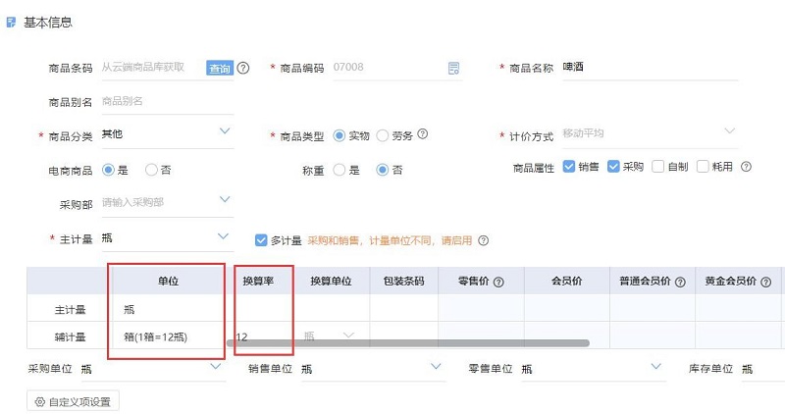Click the code generator icon in 商品编码 field
The width and height of the screenshot is (785, 414).
click(453, 69)
